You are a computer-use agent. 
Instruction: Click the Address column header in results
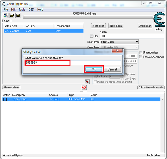11,26
